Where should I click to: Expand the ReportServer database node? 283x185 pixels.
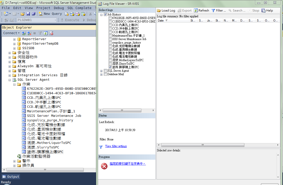(x=14, y=39)
